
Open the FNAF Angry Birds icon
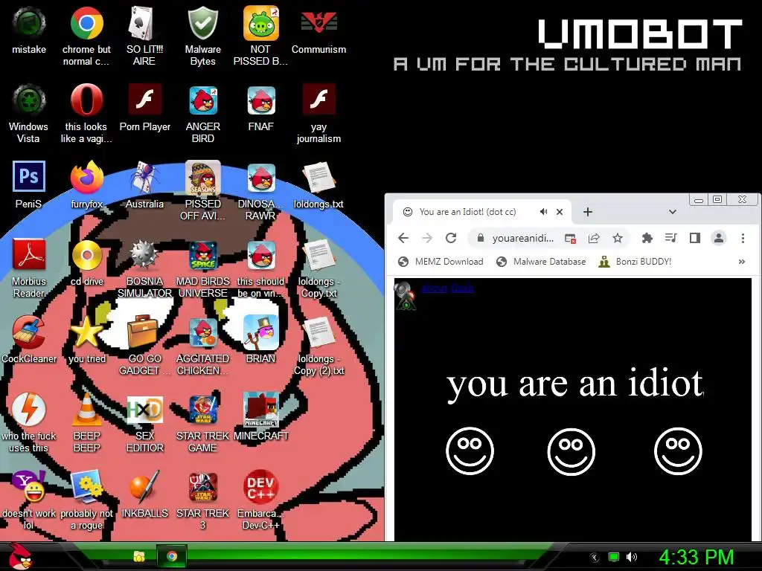tap(261, 100)
